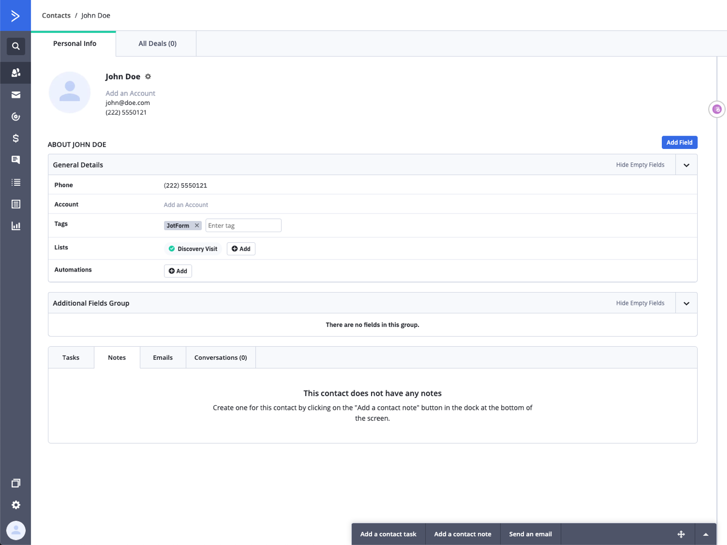Image resolution: width=727 pixels, height=545 pixels.
Task: Switch to All Deals (0) tab
Action: click(157, 44)
